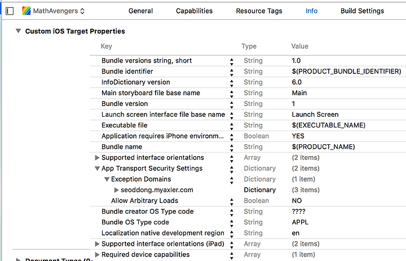Screen dimensions: 406x261
Task: Select the Bundle version value 1
Action: (x=293, y=104)
